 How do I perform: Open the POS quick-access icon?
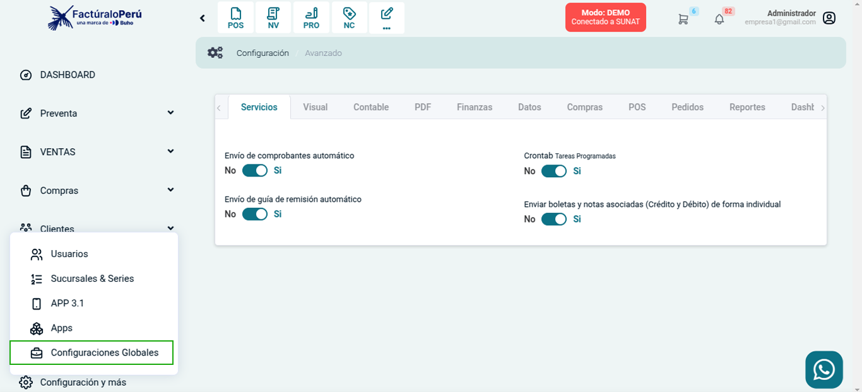pyautogui.click(x=235, y=18)
